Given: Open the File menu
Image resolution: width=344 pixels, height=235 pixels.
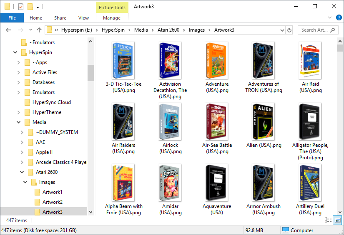Looking at the screenshot, I should [12, 18].
